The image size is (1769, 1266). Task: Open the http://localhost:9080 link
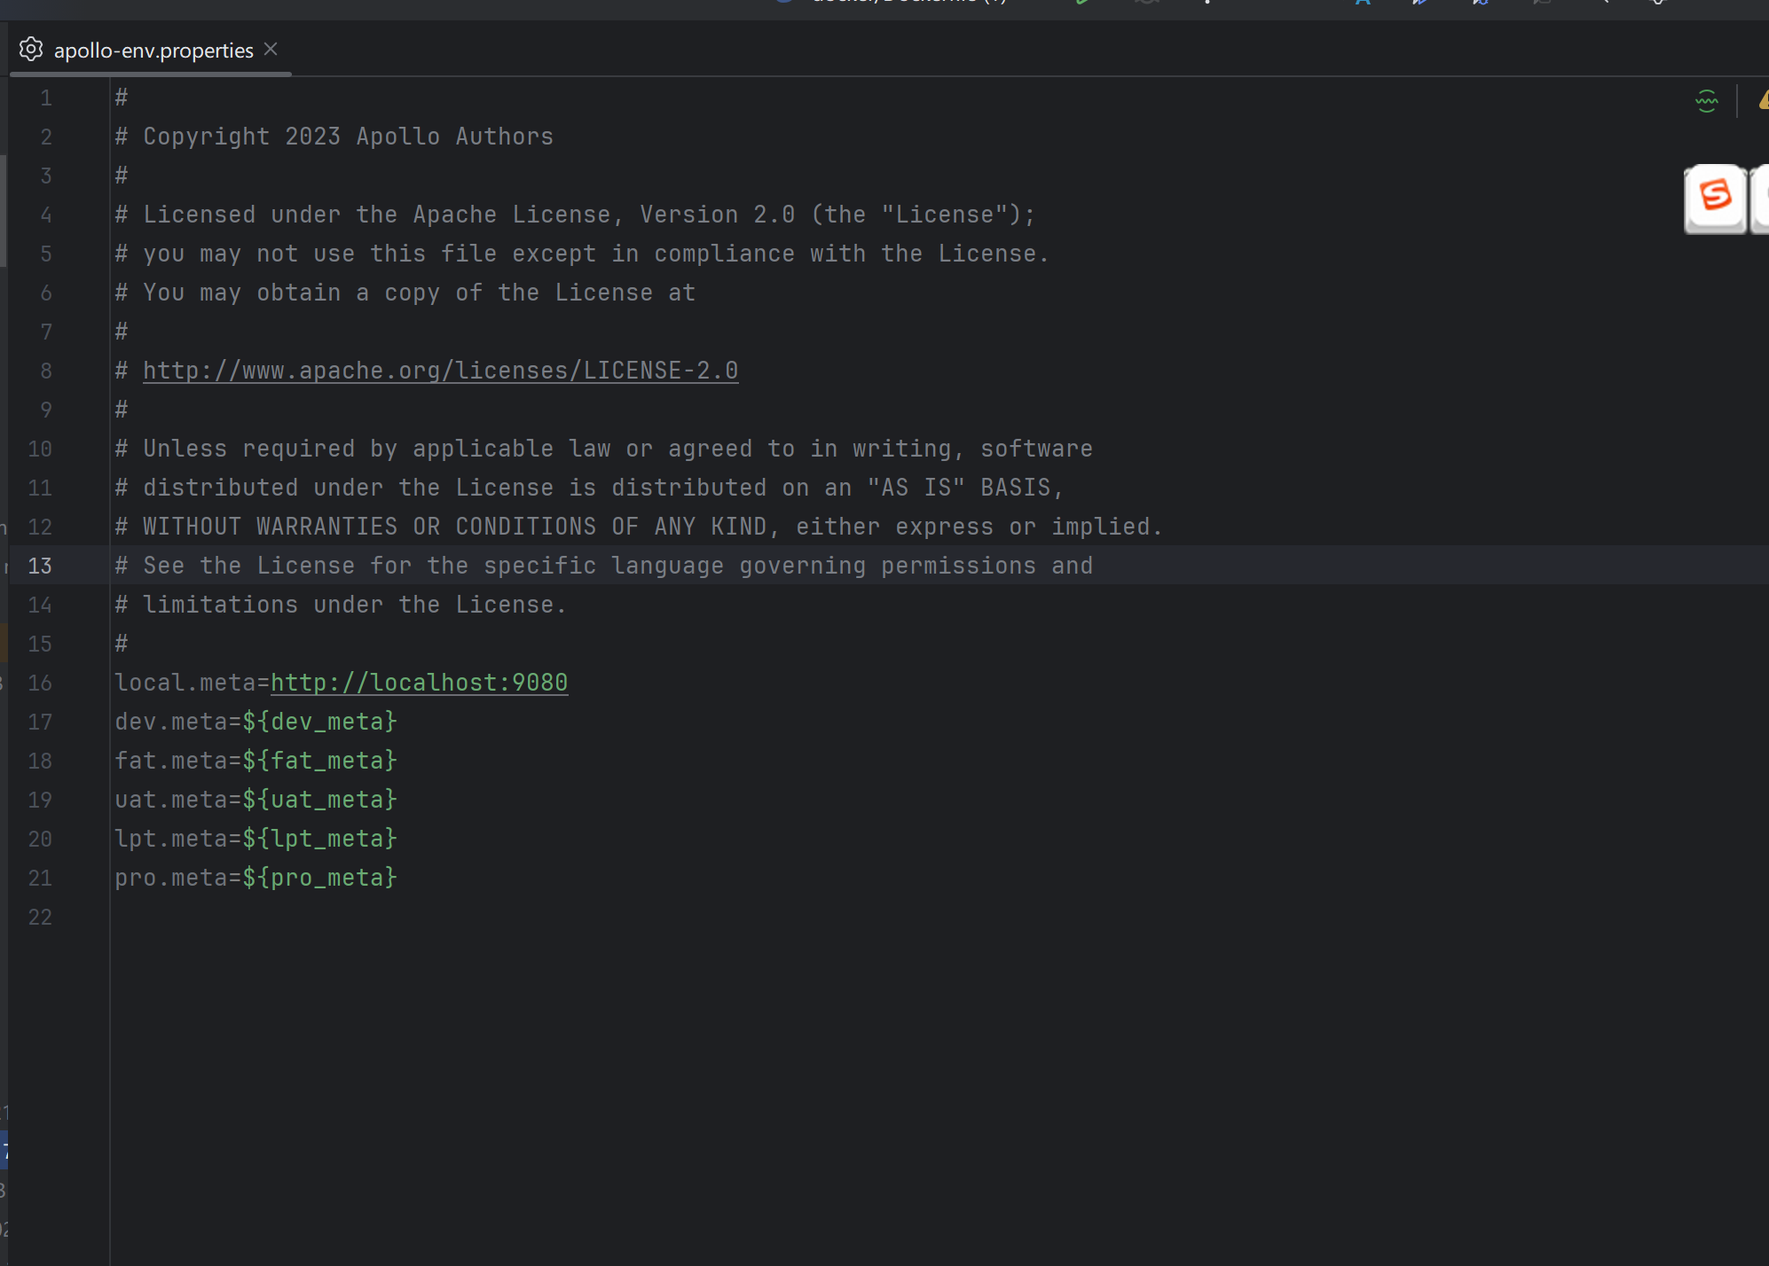tap(419, 683)
